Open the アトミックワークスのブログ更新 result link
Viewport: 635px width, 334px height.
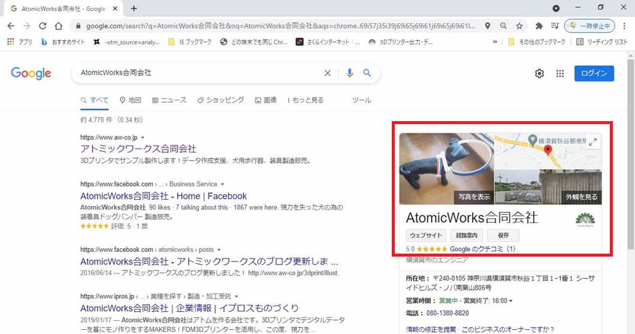pos(209,261)
